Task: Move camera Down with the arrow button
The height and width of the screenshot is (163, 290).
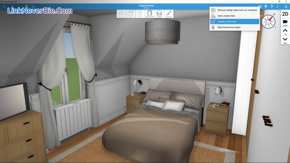Action: coord(285,40)
